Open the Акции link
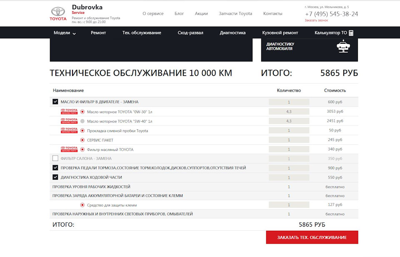The width and height of the screenshot is (400, 257). tap(201, 13)
